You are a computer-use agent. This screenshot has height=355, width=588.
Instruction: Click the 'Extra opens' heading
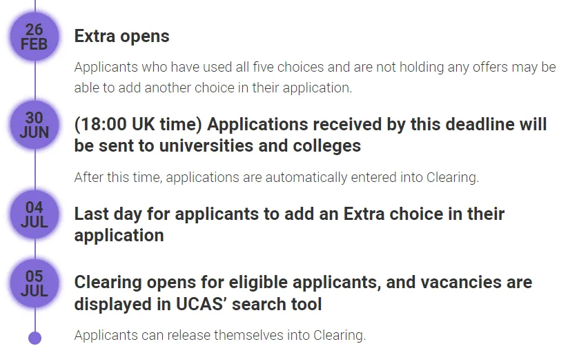[121, 37]
